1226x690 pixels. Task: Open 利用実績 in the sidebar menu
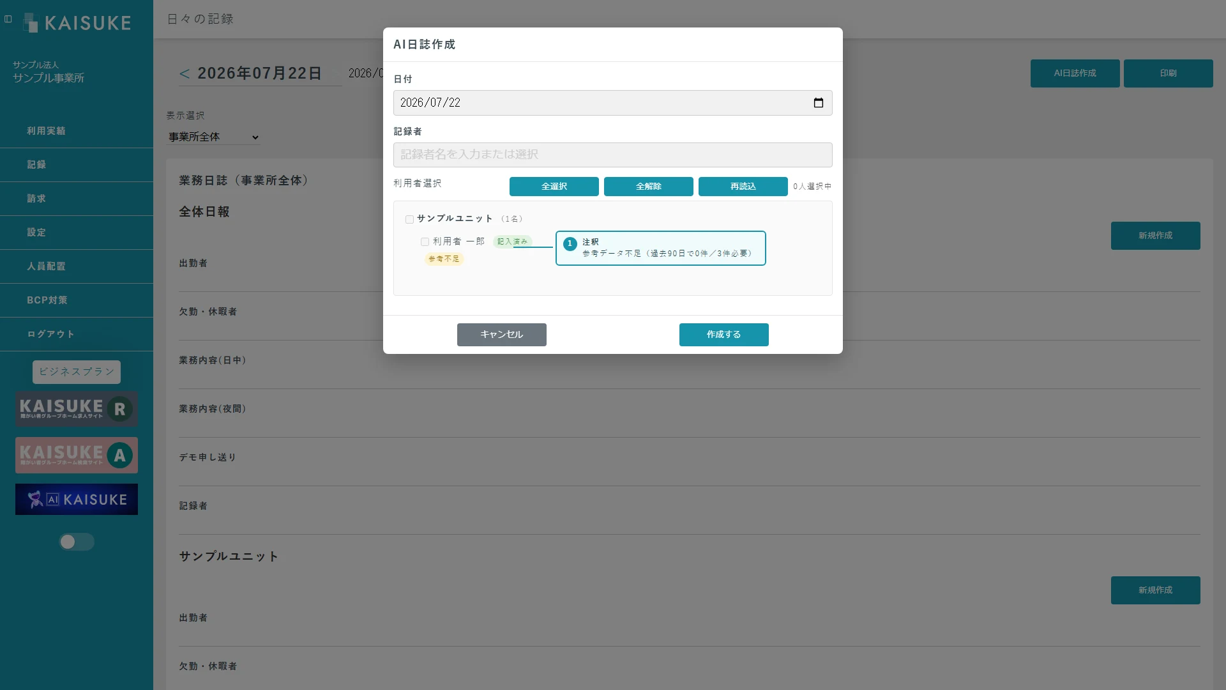77,131
